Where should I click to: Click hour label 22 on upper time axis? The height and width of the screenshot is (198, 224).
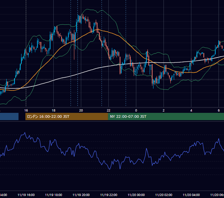pyautogui.click(x=109, y=111)
